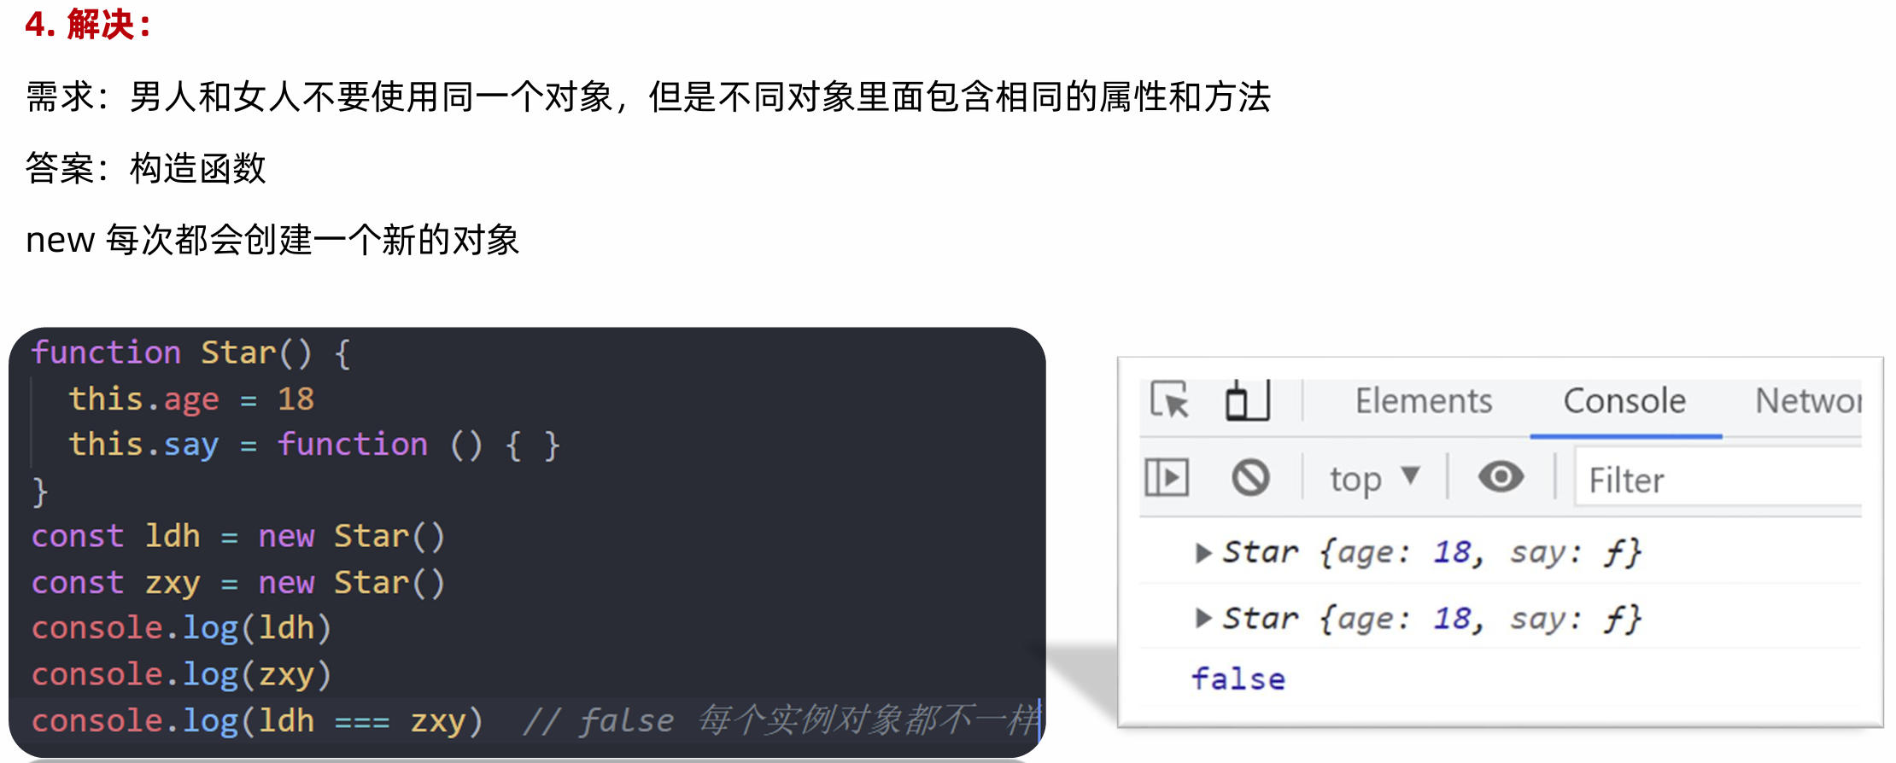The image size is (1896, 763).
Task: Select the false output line in console
Action: click(x=1238, y=679)
